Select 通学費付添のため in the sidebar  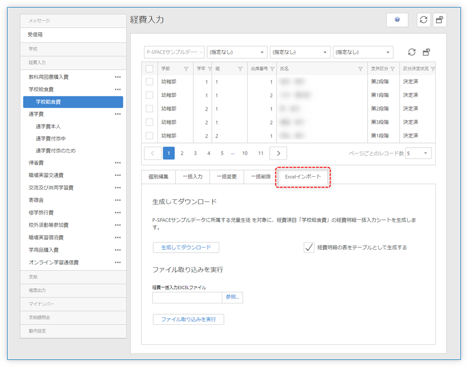(55, 151)
